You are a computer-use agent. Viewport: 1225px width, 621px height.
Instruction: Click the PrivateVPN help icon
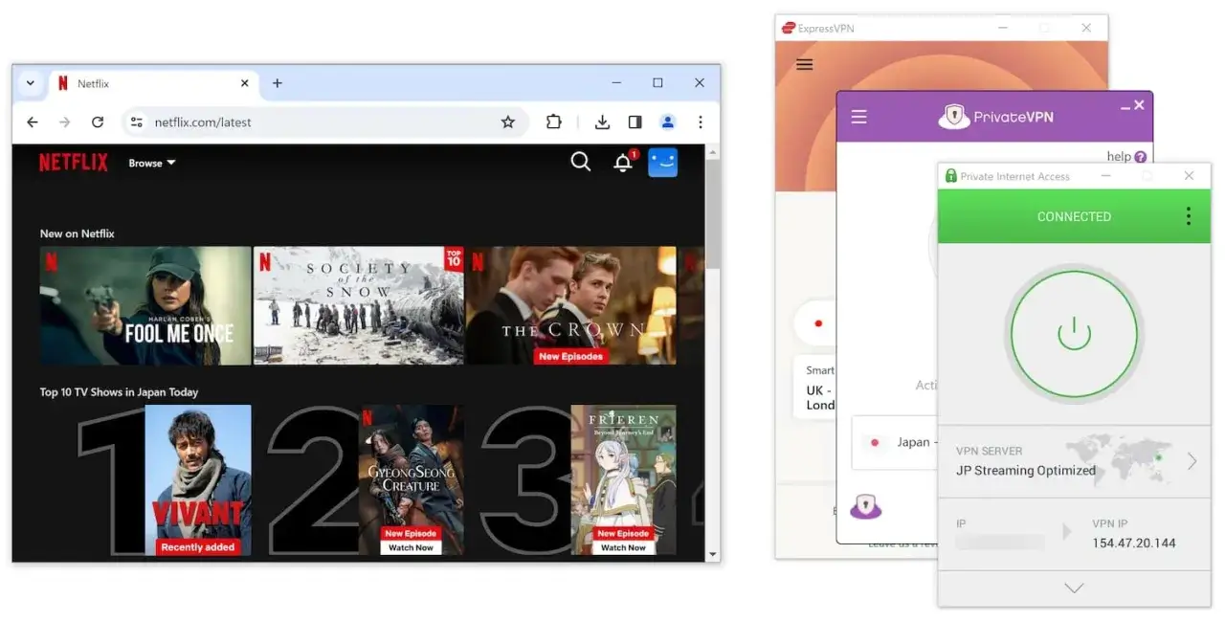tap(1141, 156)
